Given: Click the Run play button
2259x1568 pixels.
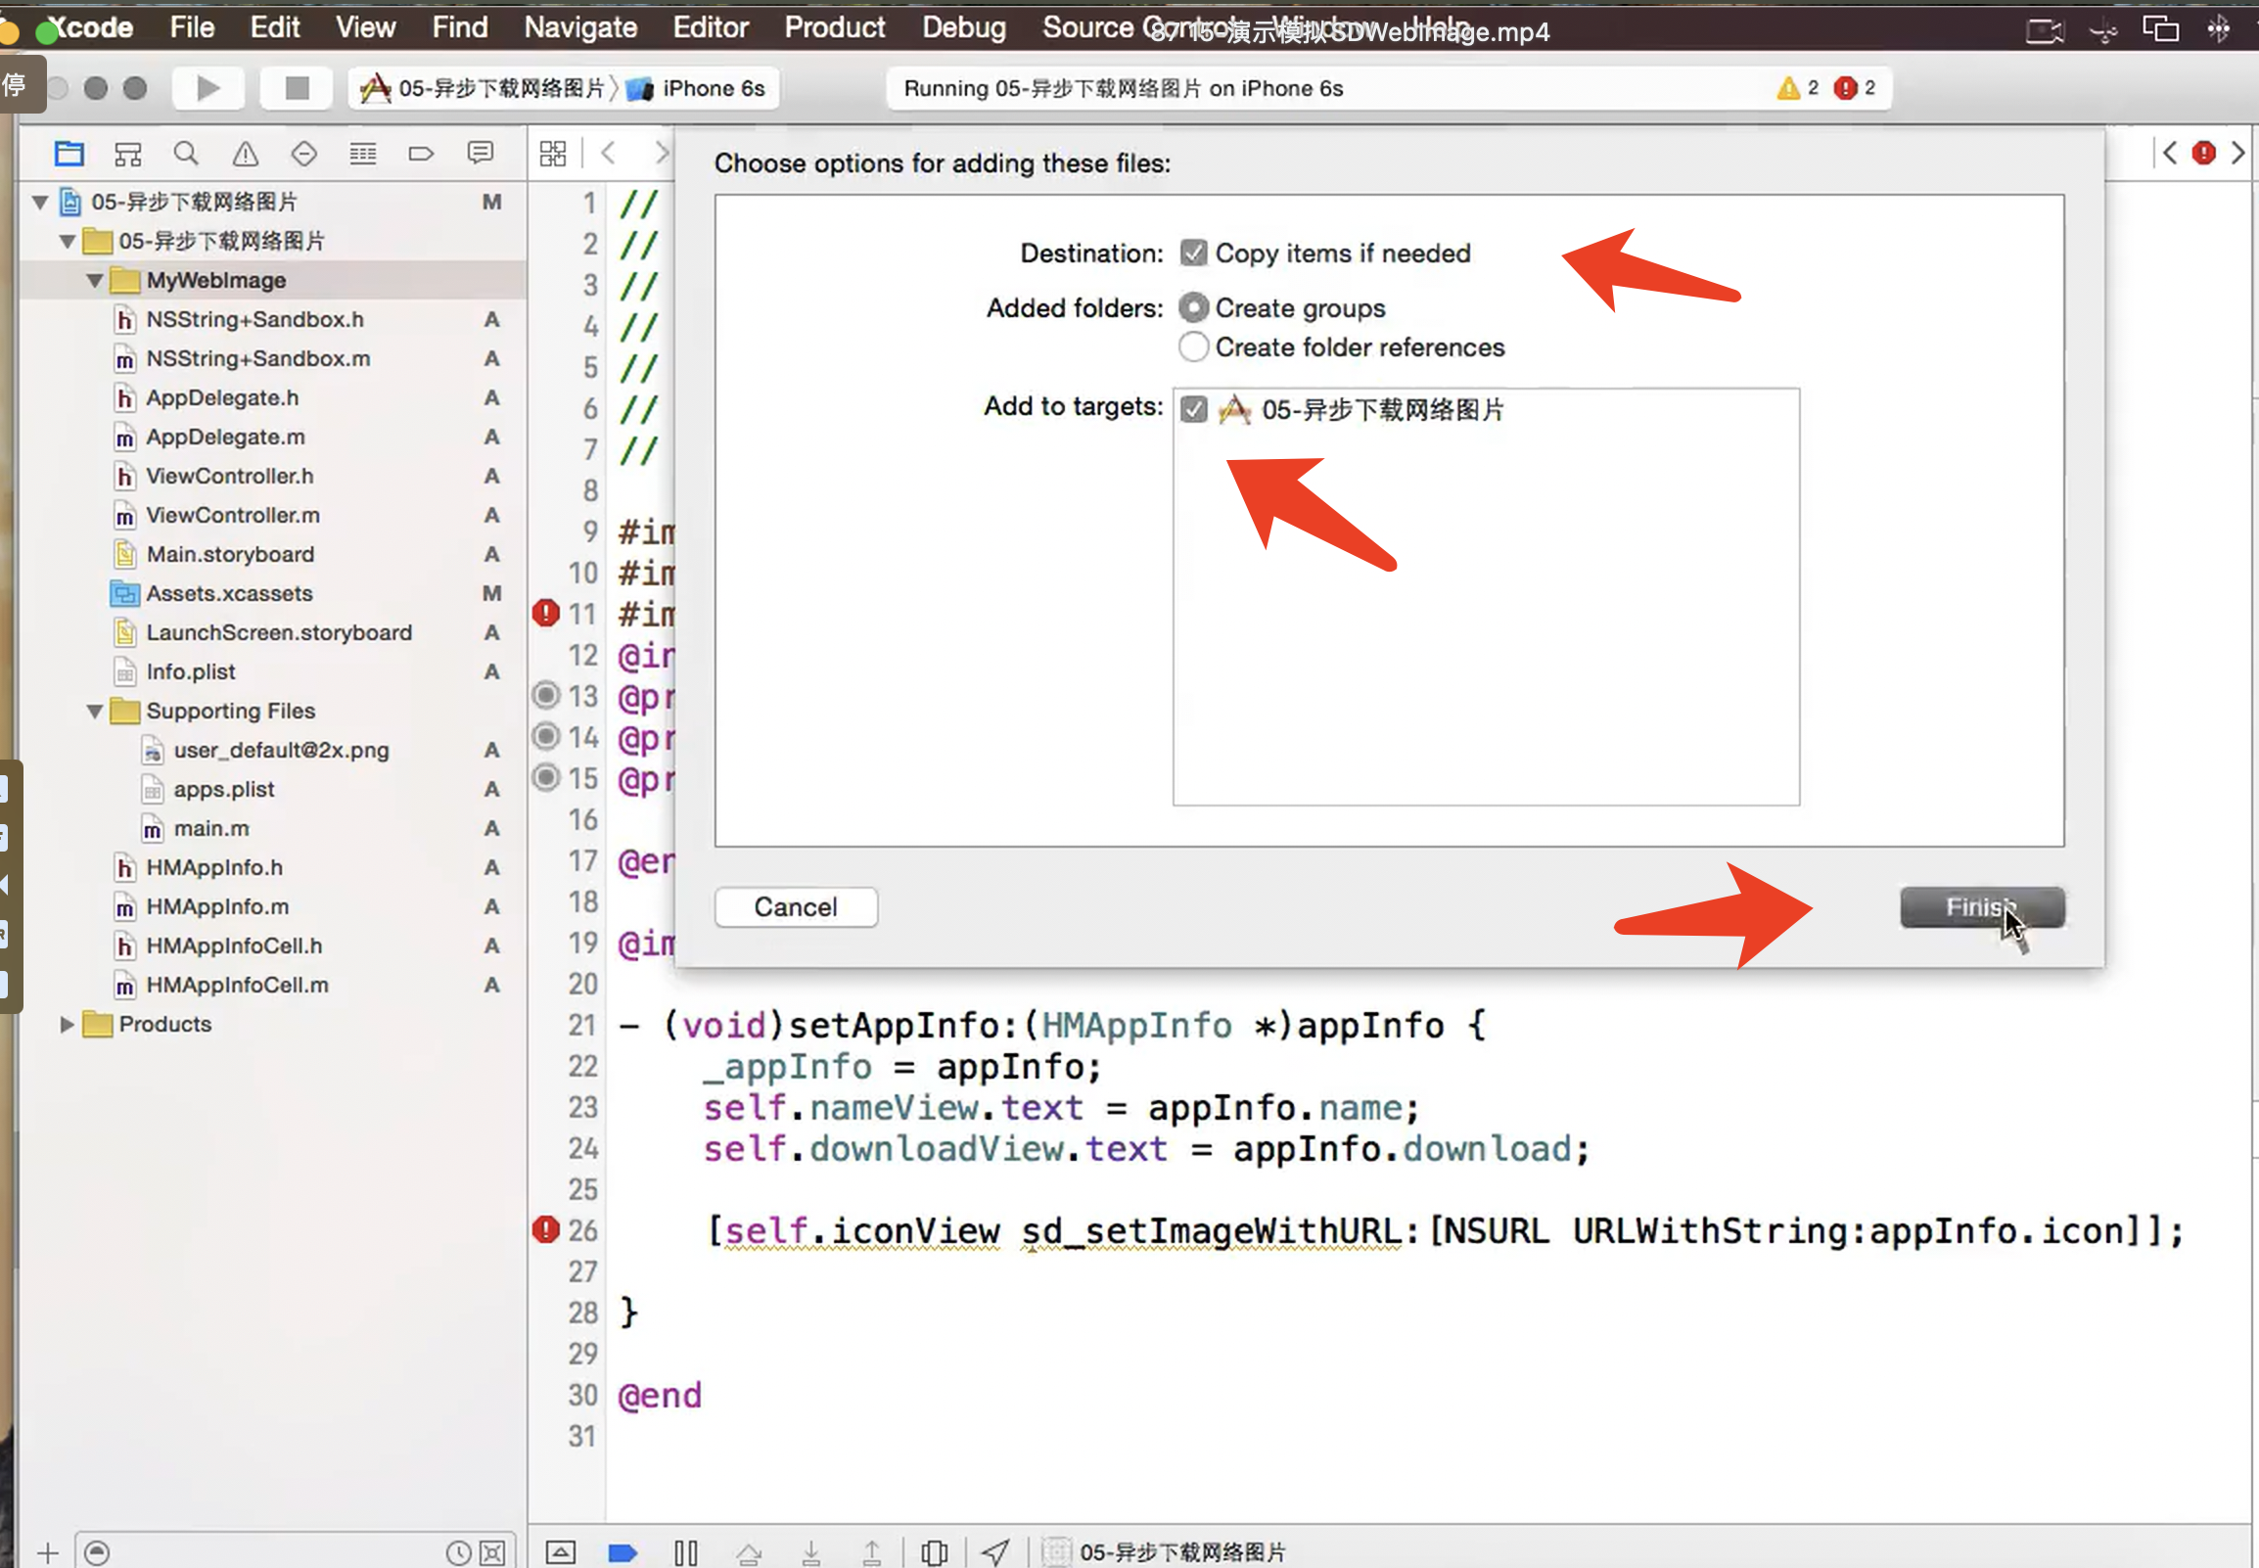Looking at the screenshot, I should pyautogui.click(x=207, y=88).
